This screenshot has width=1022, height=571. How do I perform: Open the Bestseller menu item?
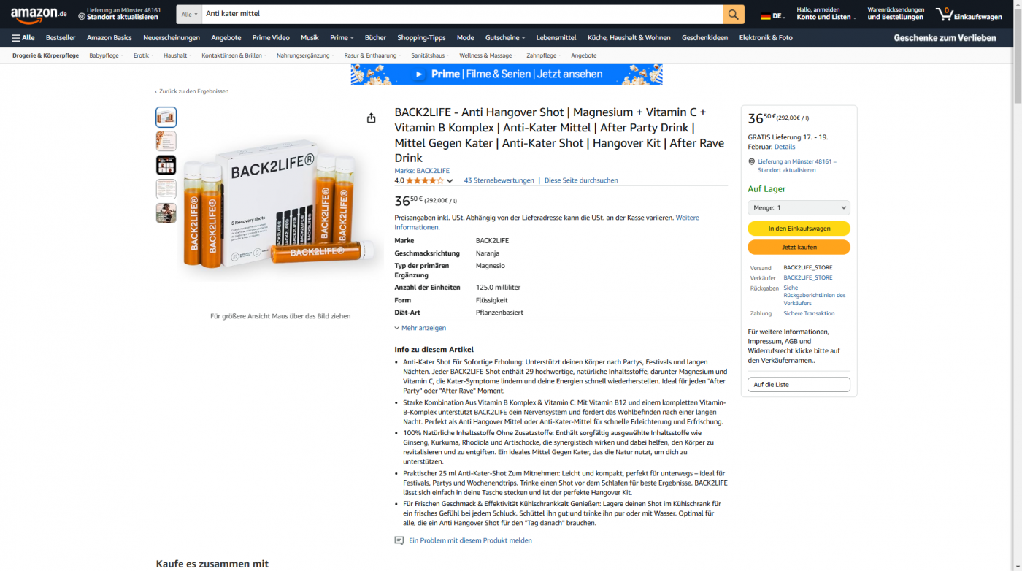pos(61,37)
